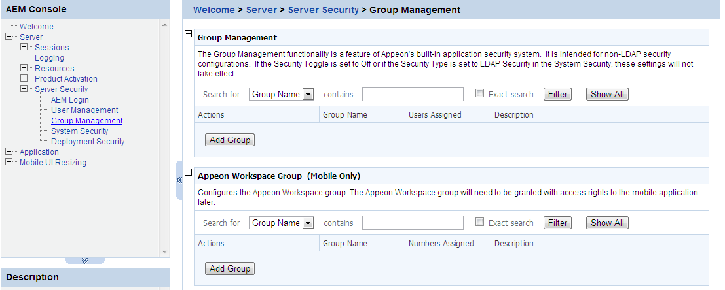This screenshot has width=725, height=290.
Task: Open Deployment Security page
Action: click(x=88, y=142)
